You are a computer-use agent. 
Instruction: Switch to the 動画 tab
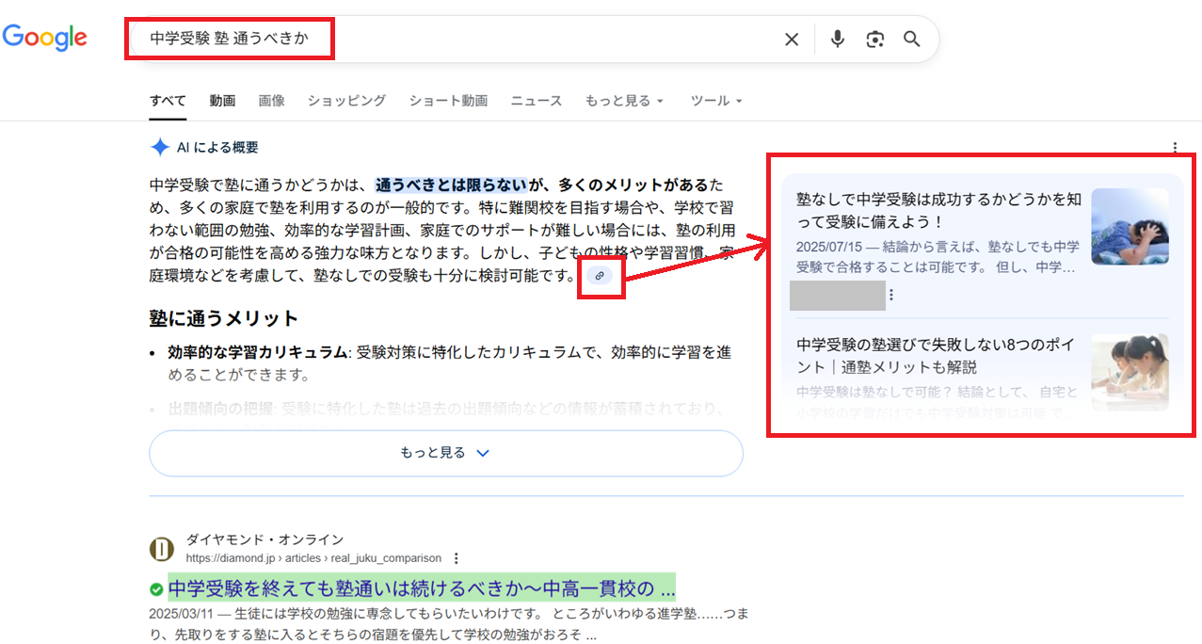click(x=222, y=101)
